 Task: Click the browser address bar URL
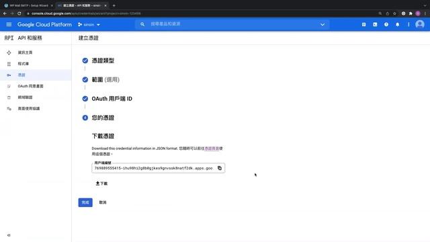(x=86, y=13)
